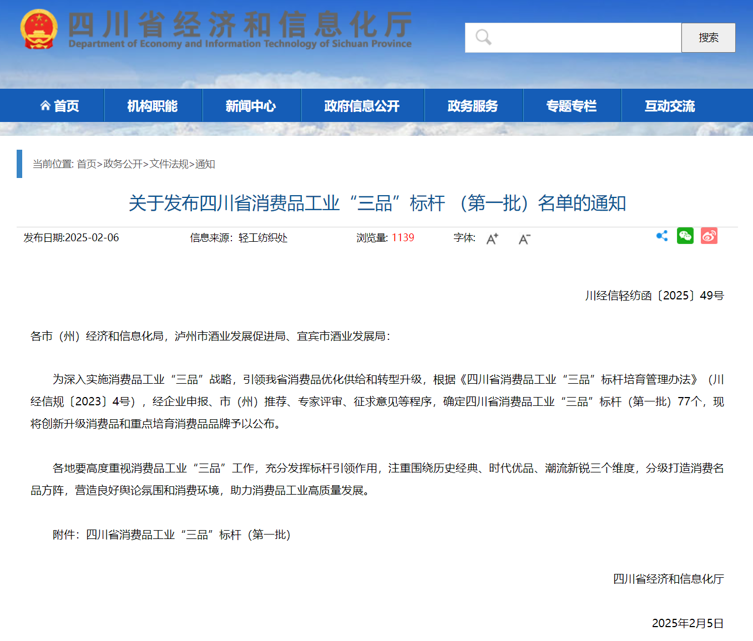
Task: Click the blue share icon
Action: [662, 236]
